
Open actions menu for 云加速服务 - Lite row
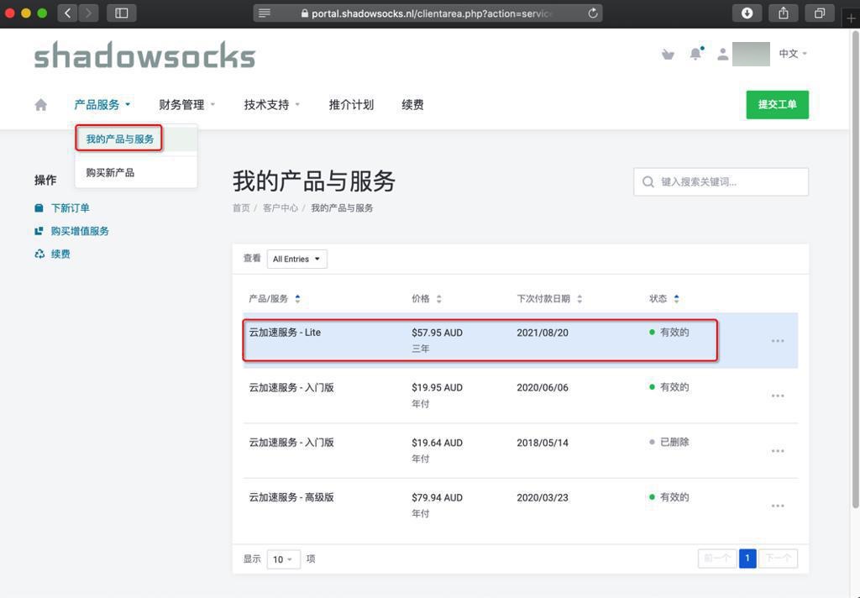(777, 341)
